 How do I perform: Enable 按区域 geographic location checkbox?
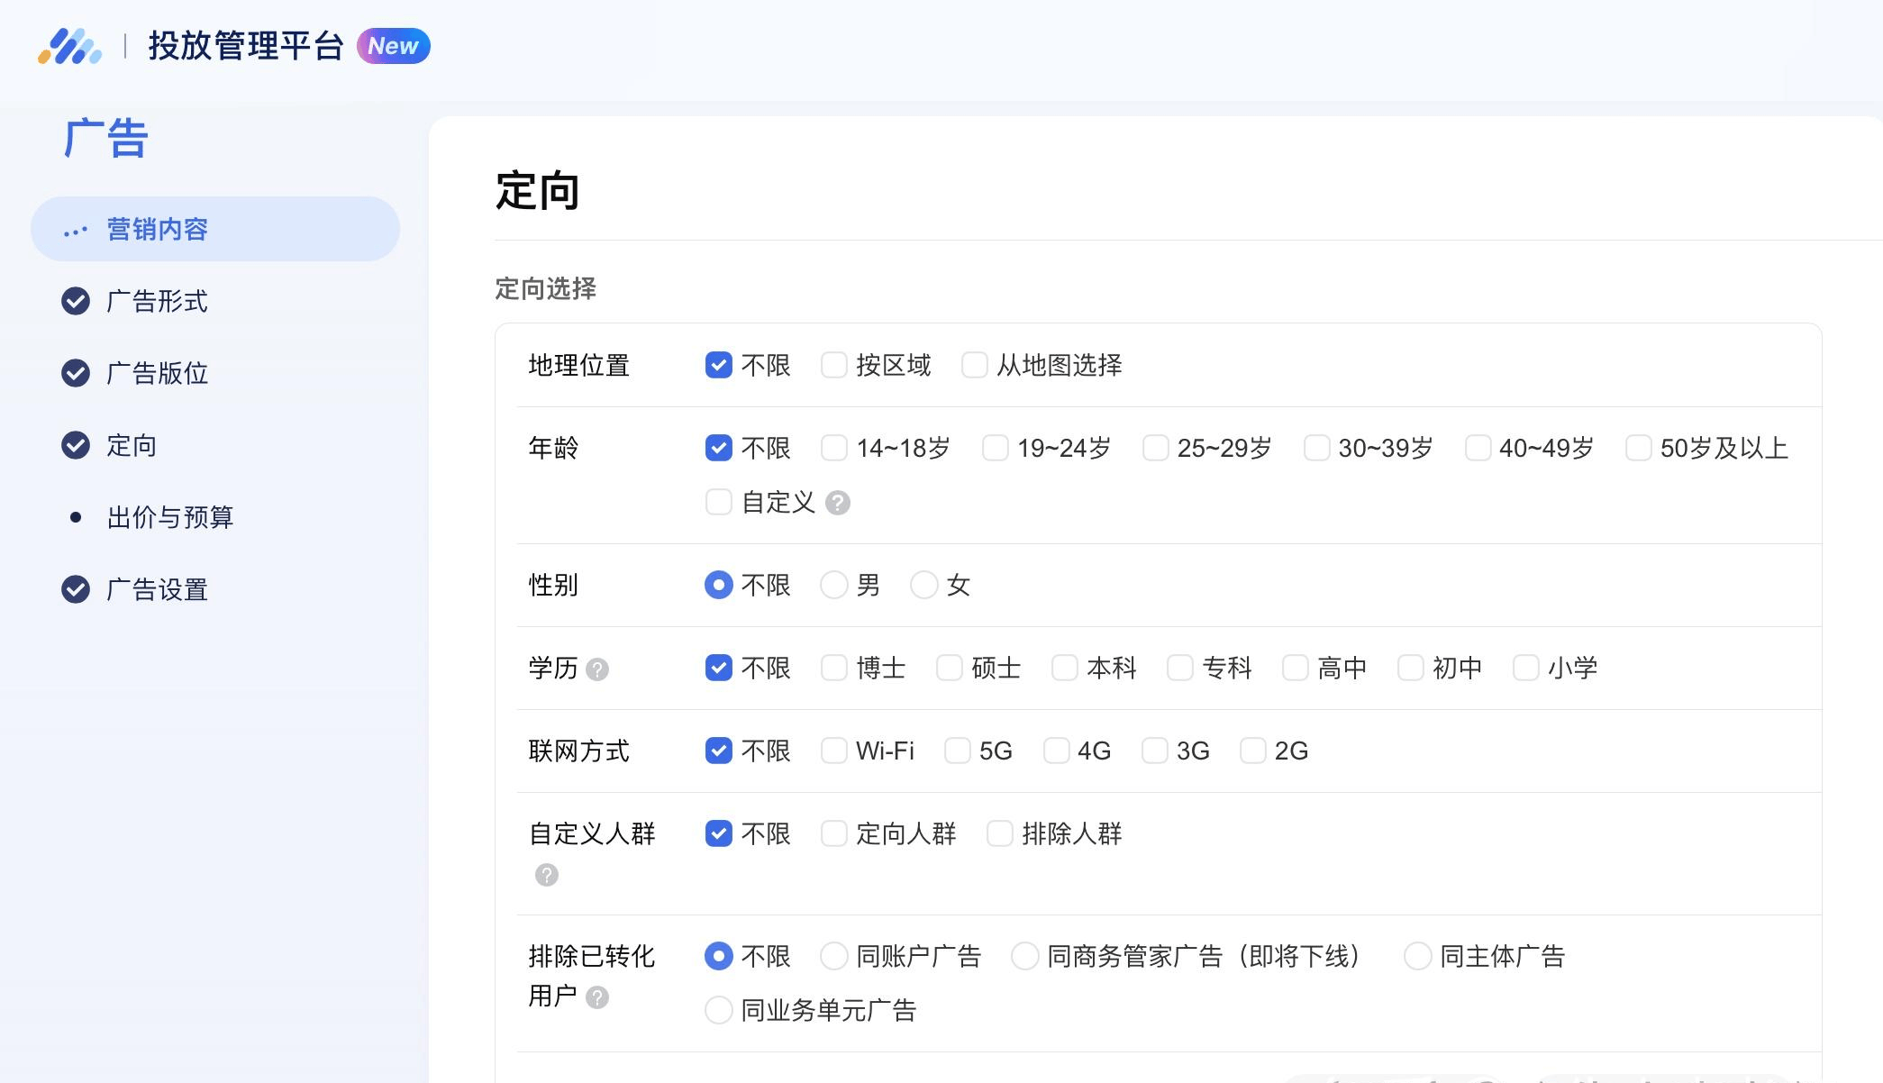[x=834, y=365]
